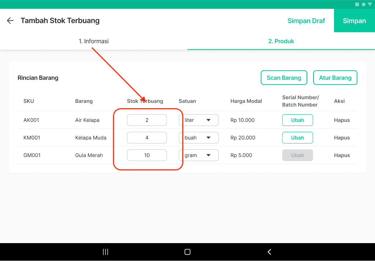Image resolution: width=375 pixels, height=261 pixels.
Task: Tap the Android home navigation icon
Action: 187,252
